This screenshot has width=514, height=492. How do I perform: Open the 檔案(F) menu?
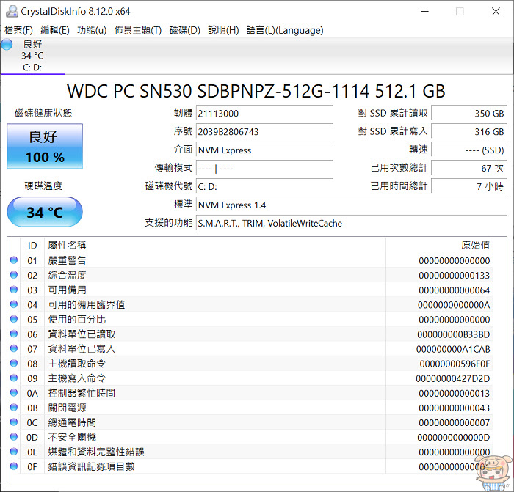[x=18, y=30]
